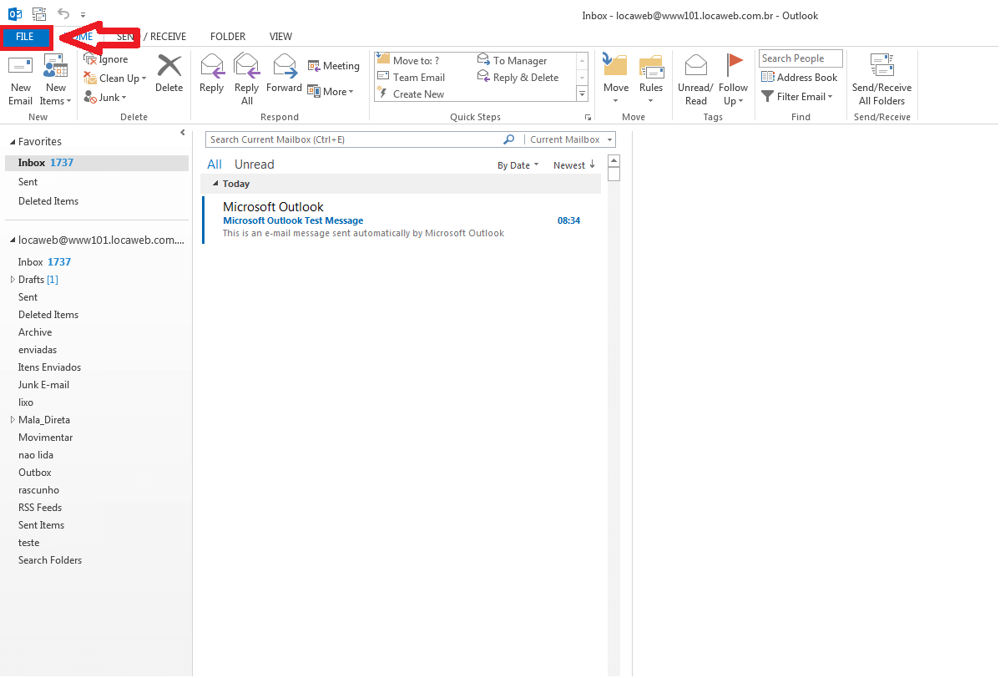Expand the Quick Steps gallery
1000x678 pixels.
click(x=582, y=94)
